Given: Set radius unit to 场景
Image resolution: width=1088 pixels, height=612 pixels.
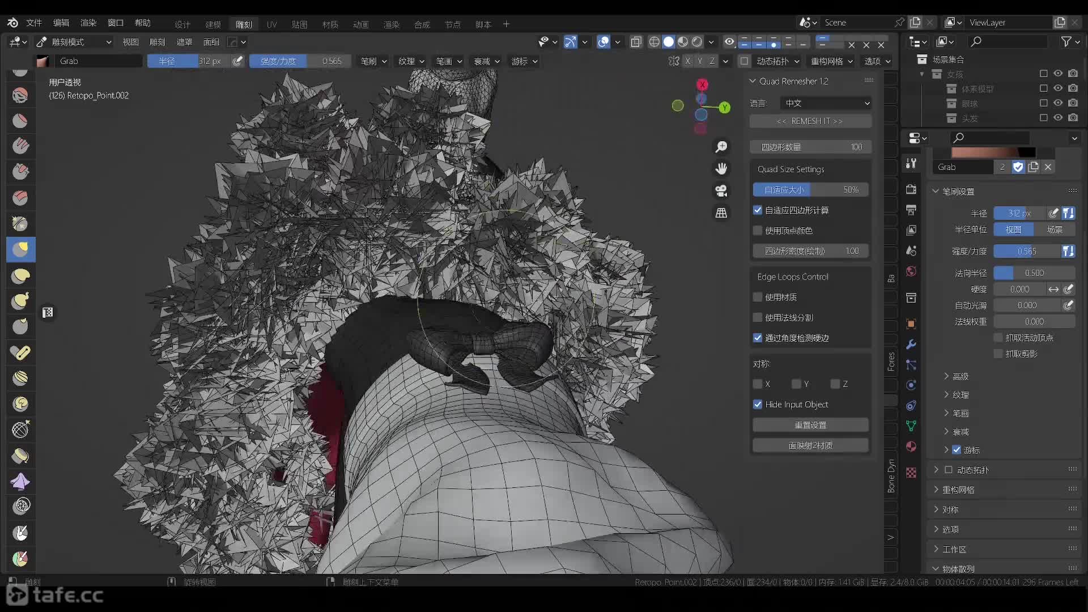Looking at the screenshot, I should (1055, 229).
